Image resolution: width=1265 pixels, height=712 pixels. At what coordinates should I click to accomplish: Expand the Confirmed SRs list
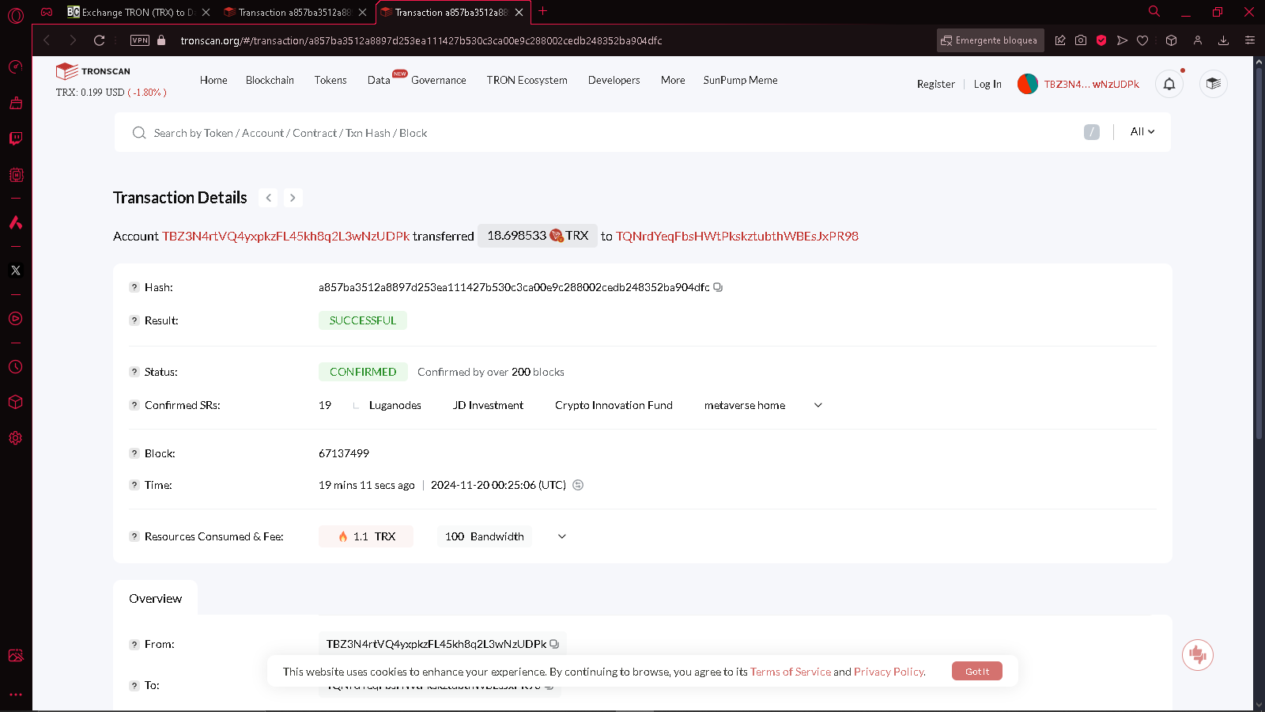click(x=818, y=405)
